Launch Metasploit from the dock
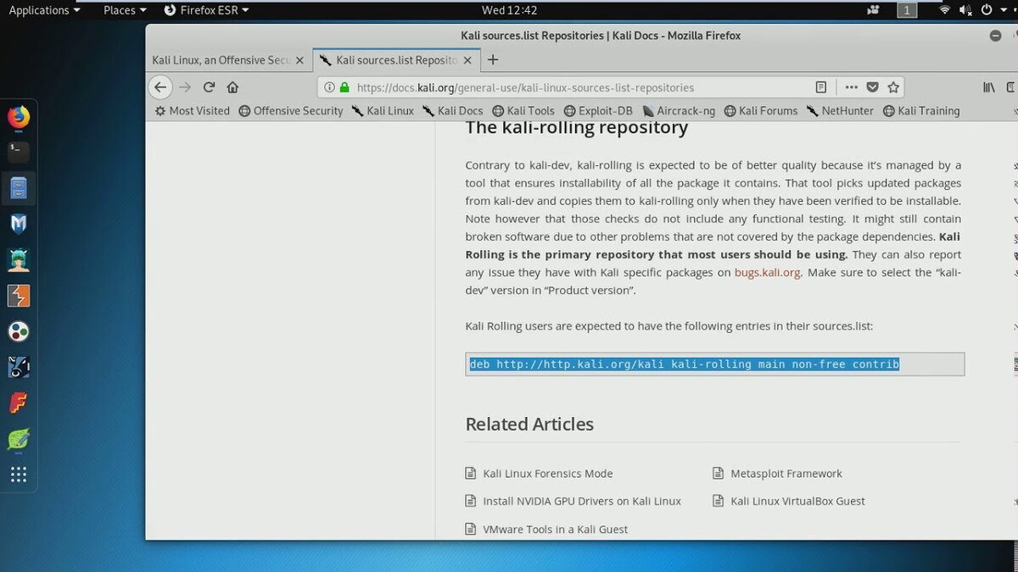 coord(19,224)
